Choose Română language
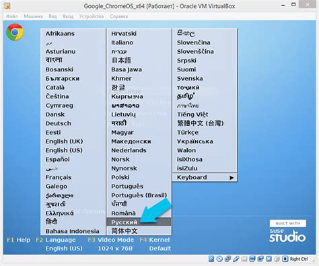The width and height of the screenshot is (319, 266). [x=123, y=213]
